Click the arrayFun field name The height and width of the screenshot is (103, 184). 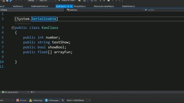(62, 52)
